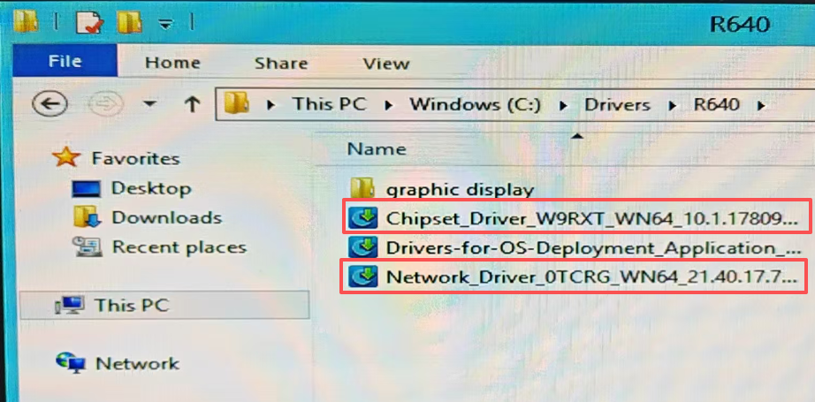815x402 pixels.
Task: Select the 'graphic display' folder icon
Action: [x=362, y=188]
